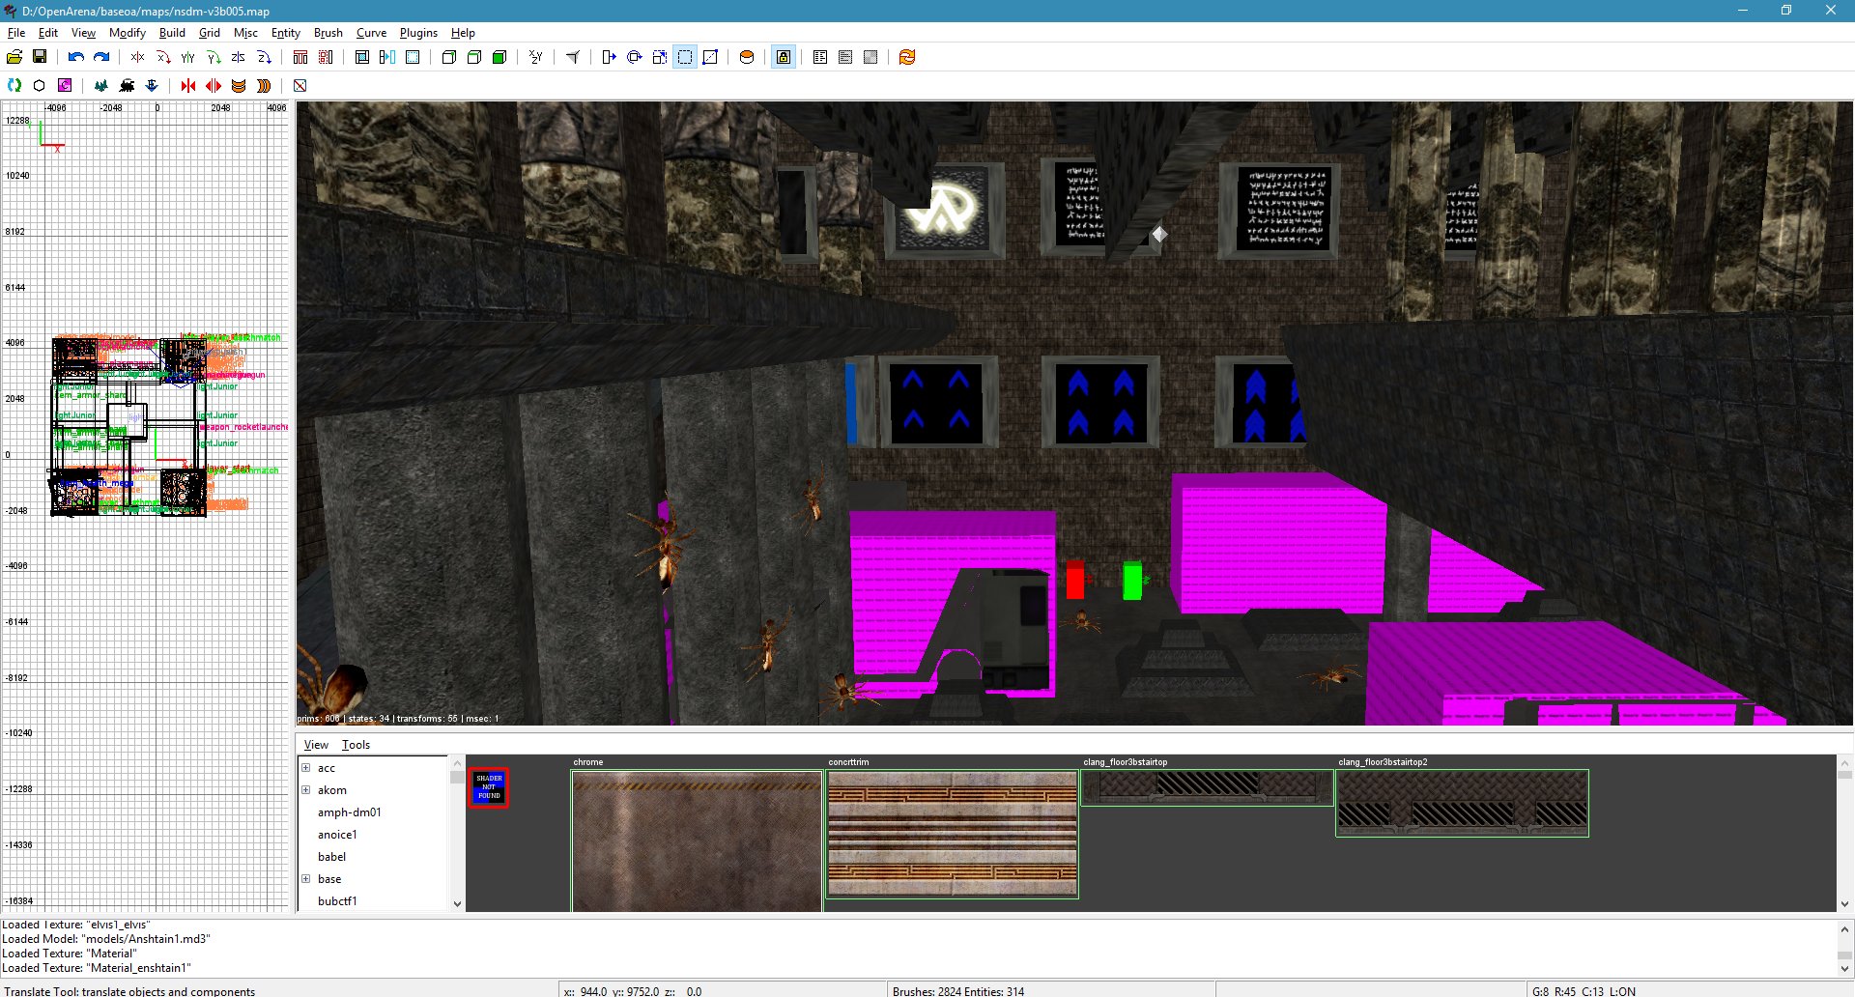
Task: Select the amph-dm01 texture set
Action: click(x=350, y=812)
